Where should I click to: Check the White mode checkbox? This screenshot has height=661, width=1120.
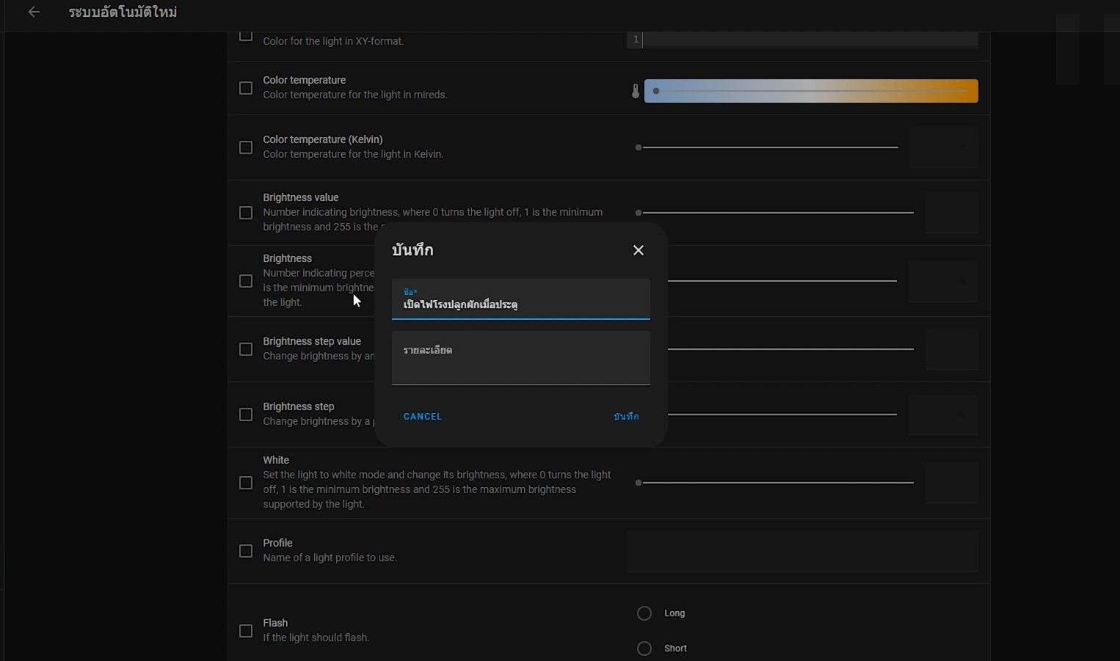(x=246, y=483)
